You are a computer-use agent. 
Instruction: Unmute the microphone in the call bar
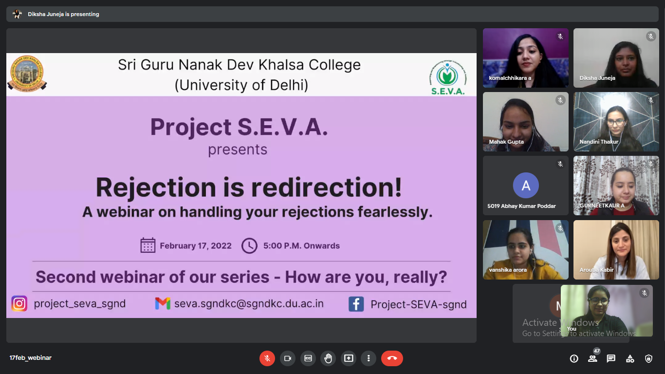click(x=267, y=358)
